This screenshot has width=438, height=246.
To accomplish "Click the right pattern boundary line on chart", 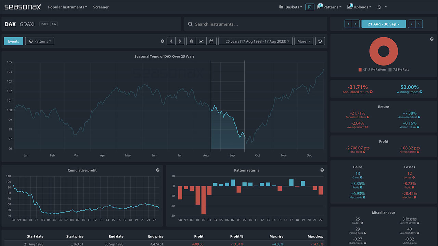I will (245, 106).
